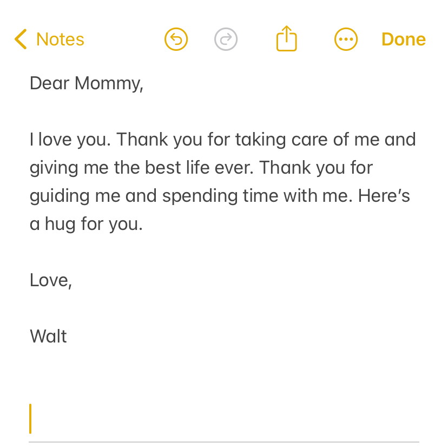Image resolution: width=448 pixels, height=448 pixels.
Task: Tap the grayed-out redo icon
Action: click(x=226, y=39)
